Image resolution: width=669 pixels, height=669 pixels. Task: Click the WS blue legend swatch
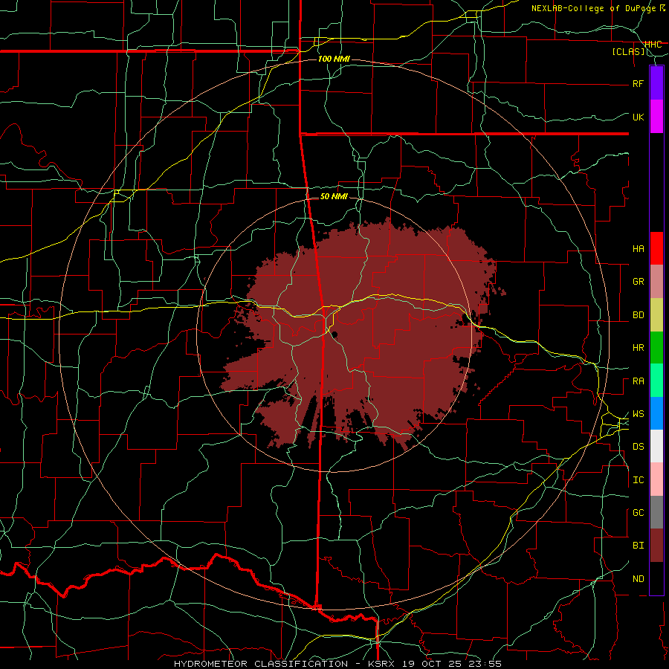[x=656, y=413]
